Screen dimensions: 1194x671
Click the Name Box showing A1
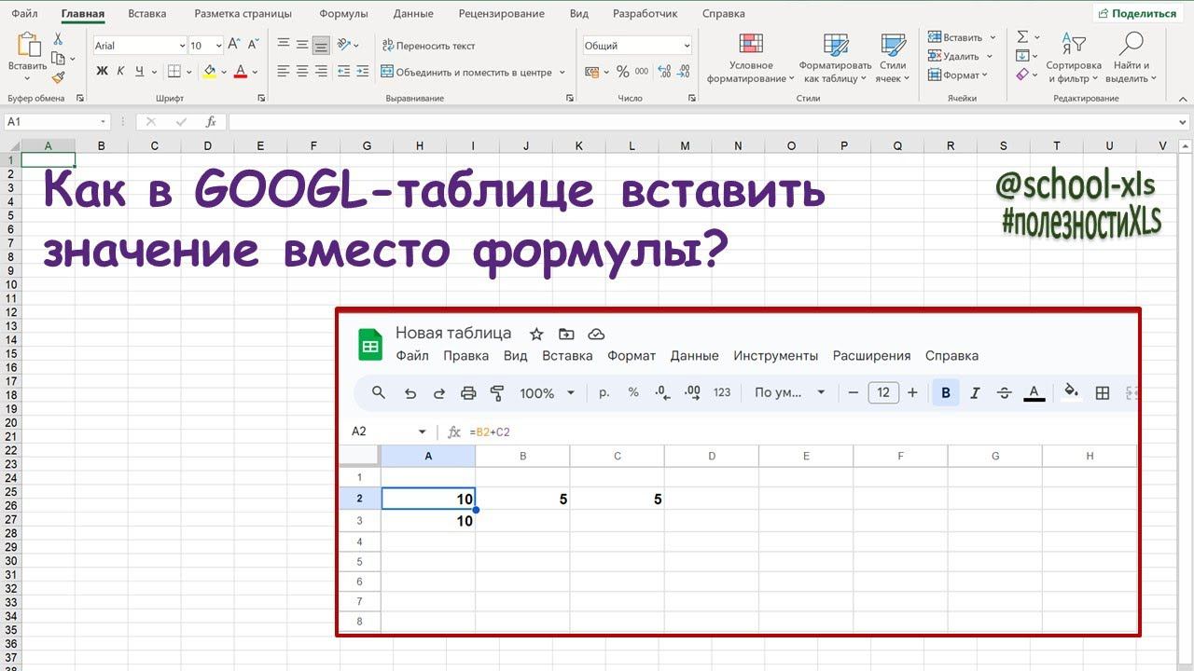pyautogui.click(x=57, y=122)
